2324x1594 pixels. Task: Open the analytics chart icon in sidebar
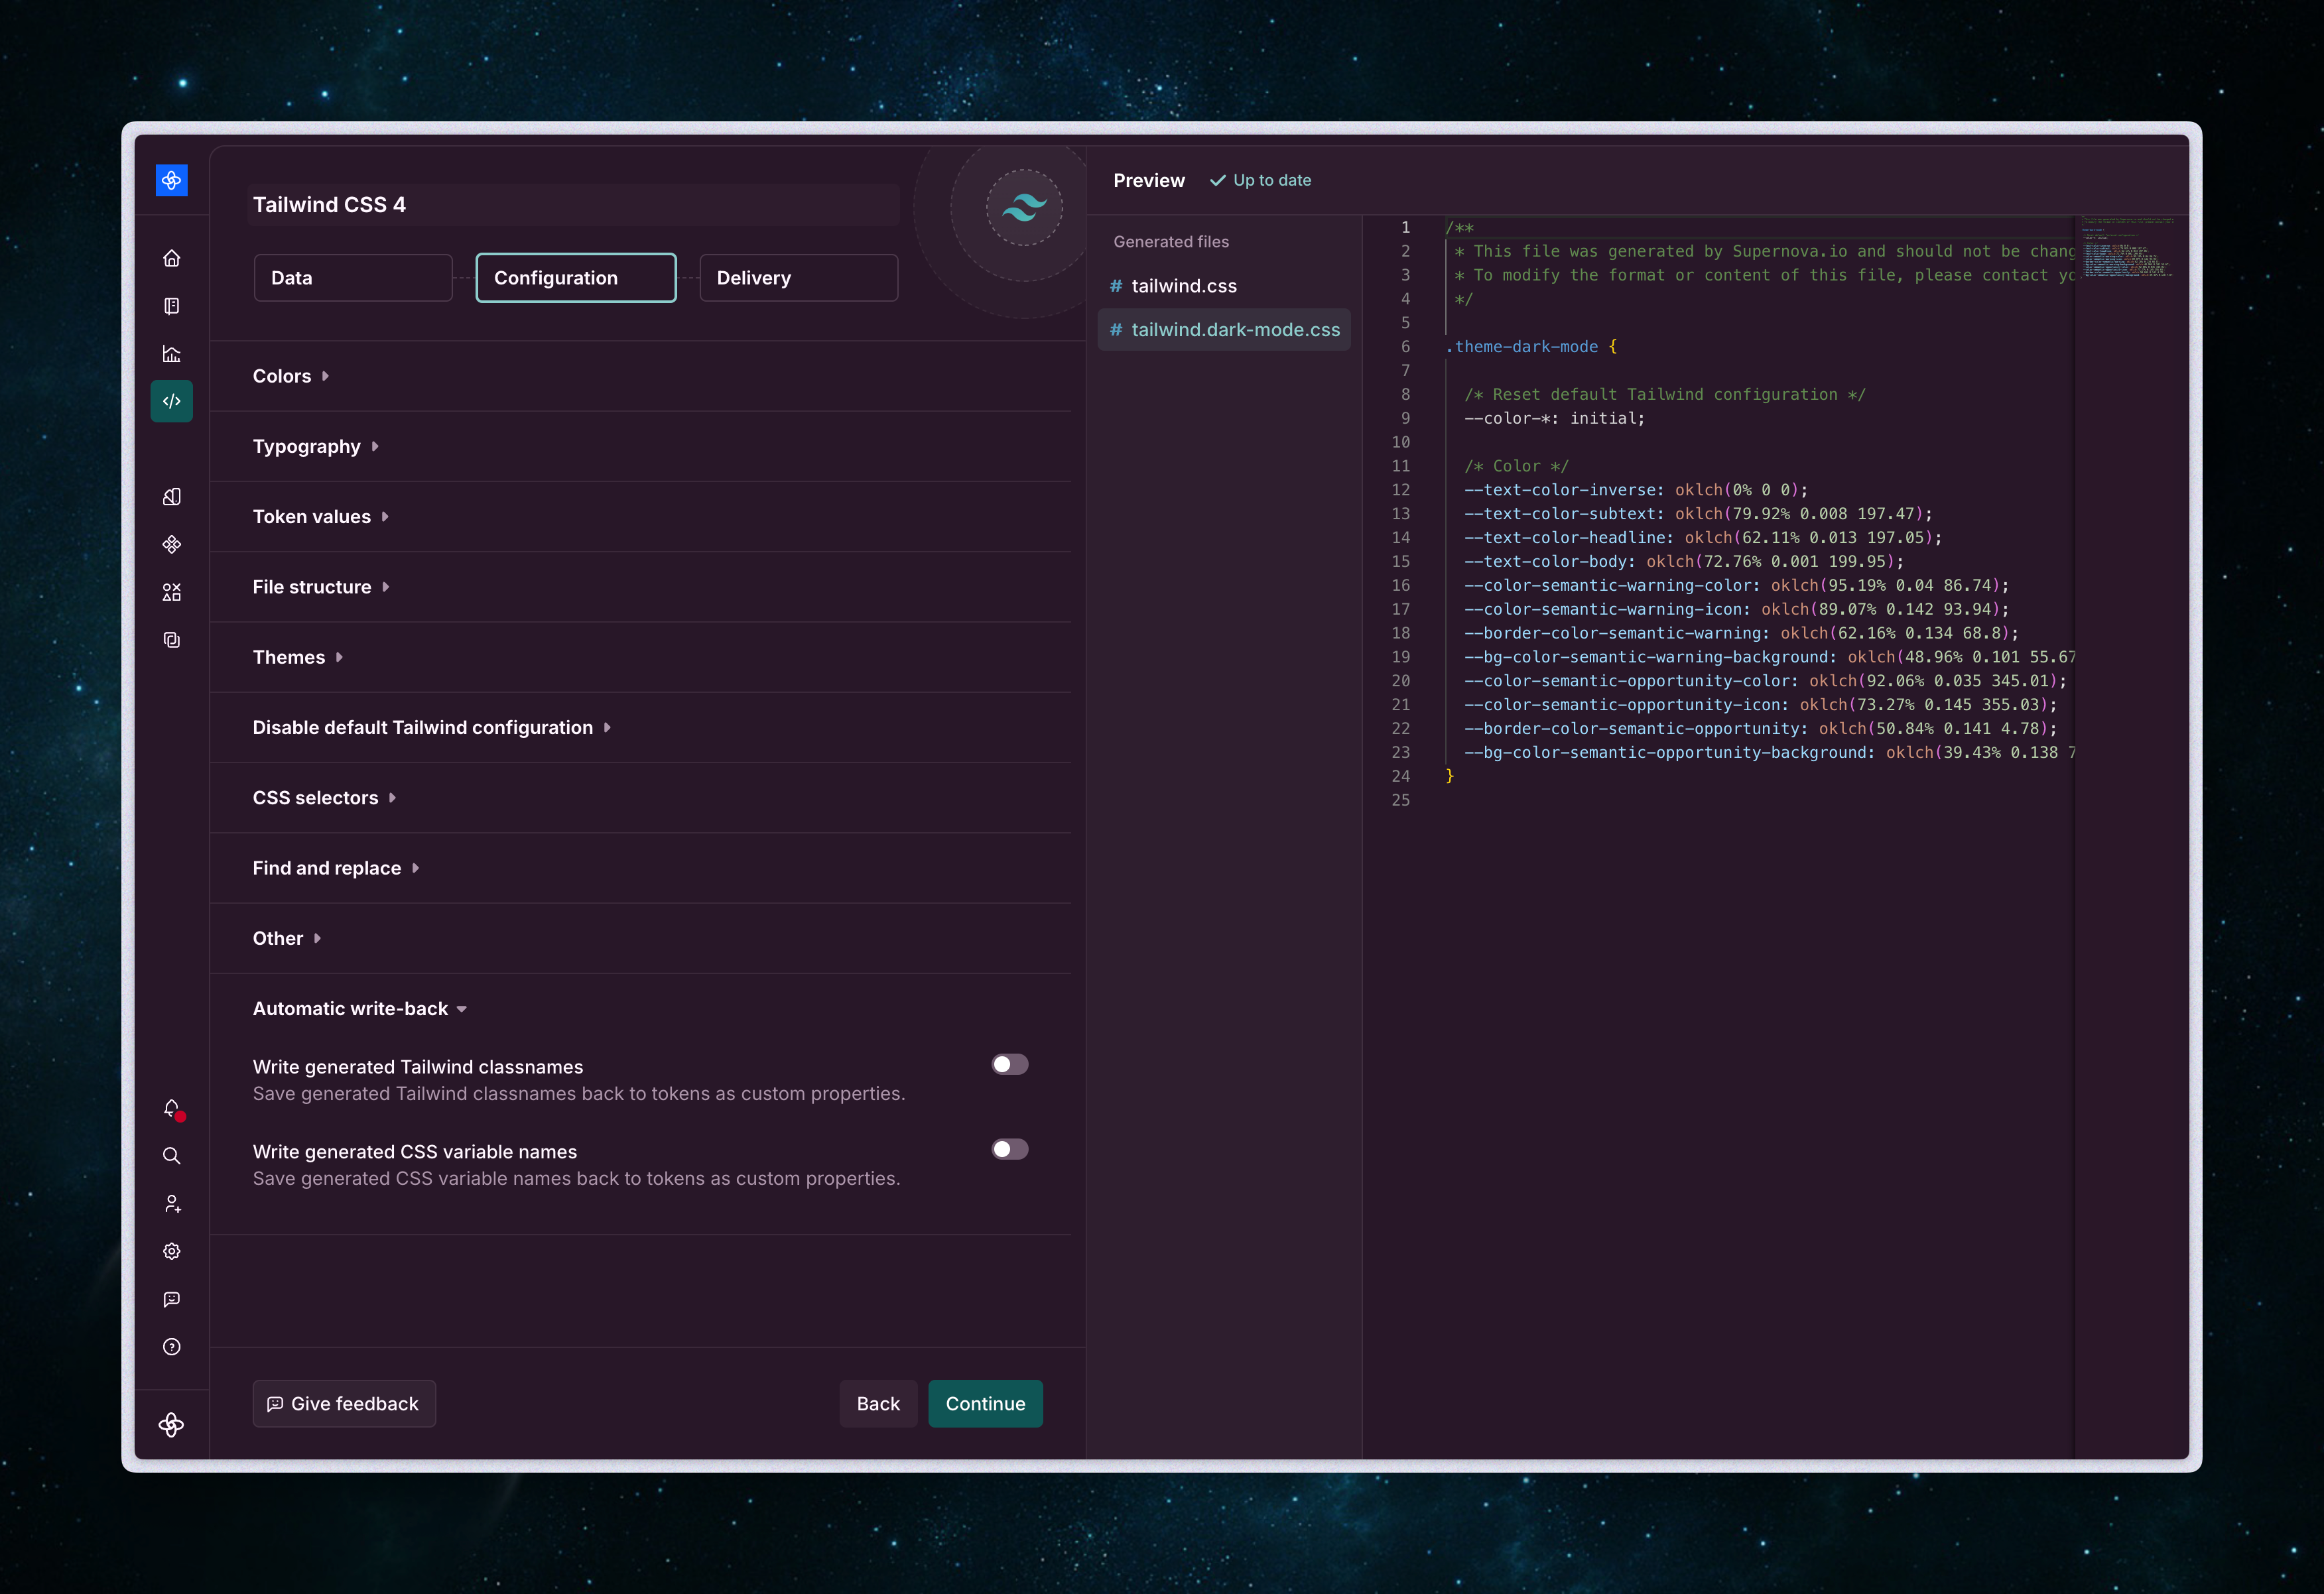(171, 354)
